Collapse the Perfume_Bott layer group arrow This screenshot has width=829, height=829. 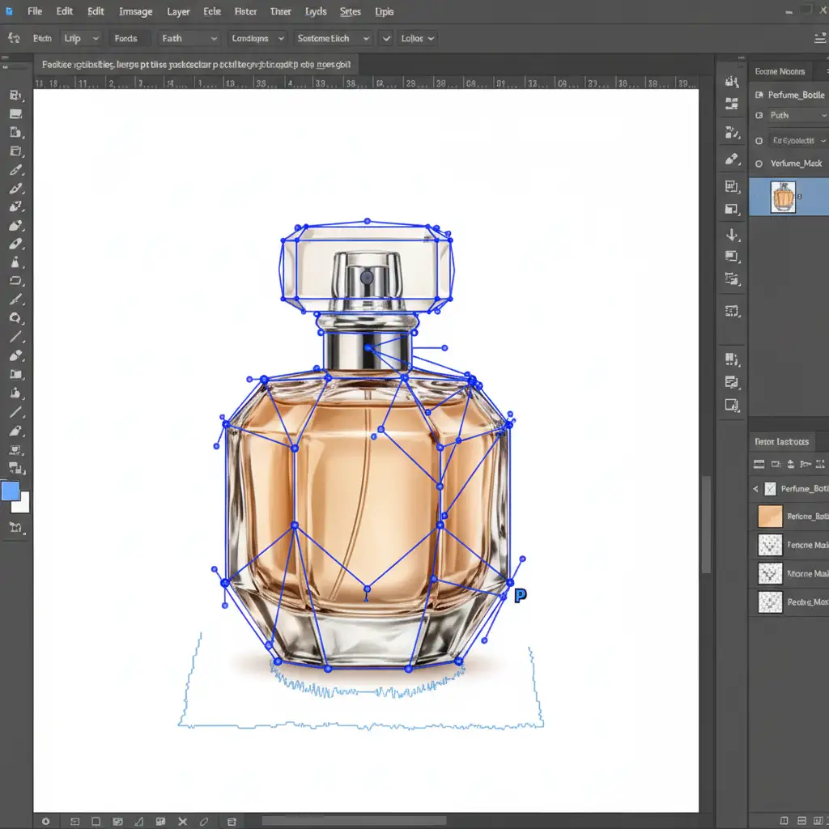(755, 489)
